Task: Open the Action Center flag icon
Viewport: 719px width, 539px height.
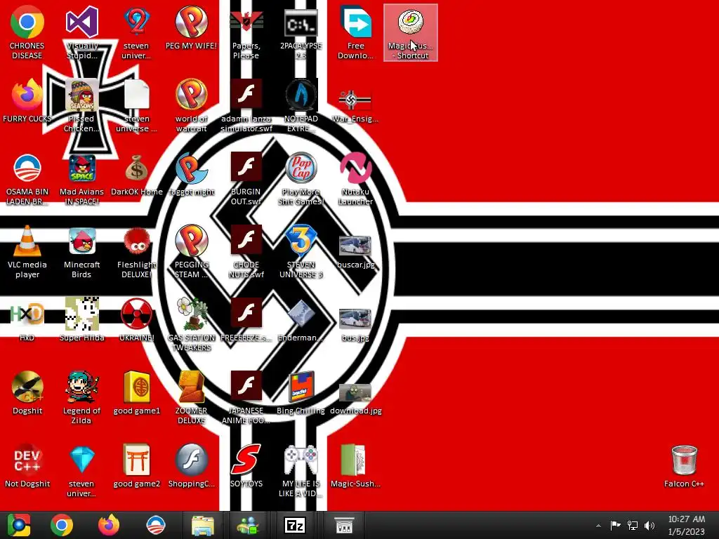Action: tap(615, 525)
